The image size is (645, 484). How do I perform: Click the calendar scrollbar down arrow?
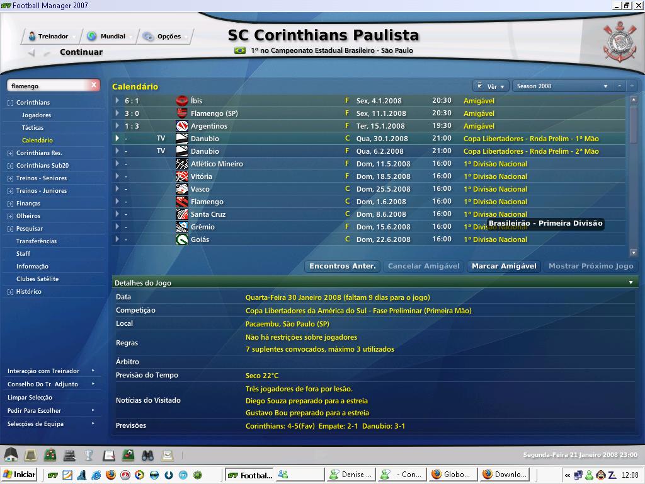(634, 253)
